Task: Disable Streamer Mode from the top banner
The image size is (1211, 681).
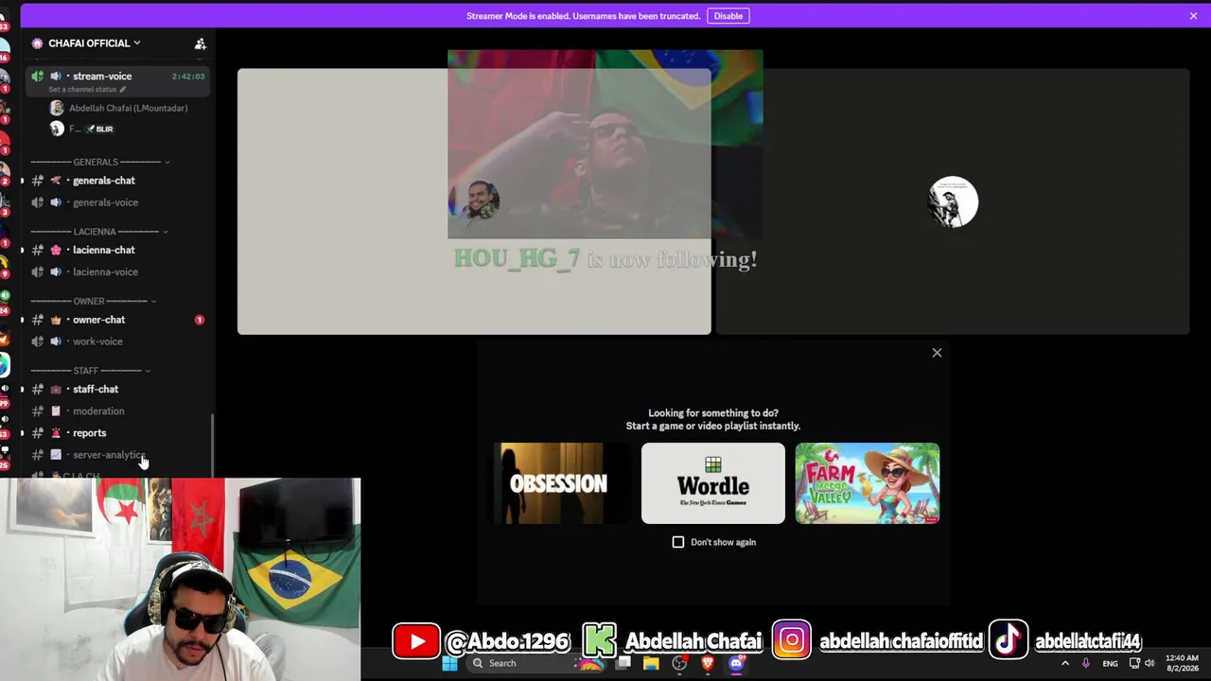Action: 728,16
